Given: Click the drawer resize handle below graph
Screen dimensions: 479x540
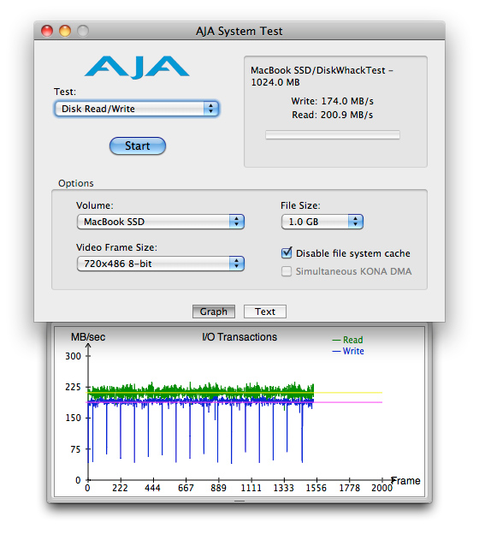Looking at the screenshot, I should [x=239, y=501].
